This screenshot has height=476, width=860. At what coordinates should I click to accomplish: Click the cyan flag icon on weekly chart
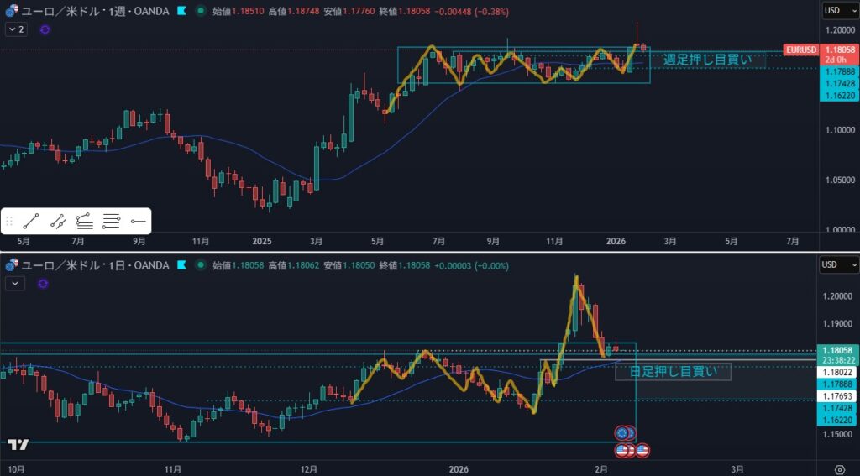pyautogui.click(x=181, y=12)
